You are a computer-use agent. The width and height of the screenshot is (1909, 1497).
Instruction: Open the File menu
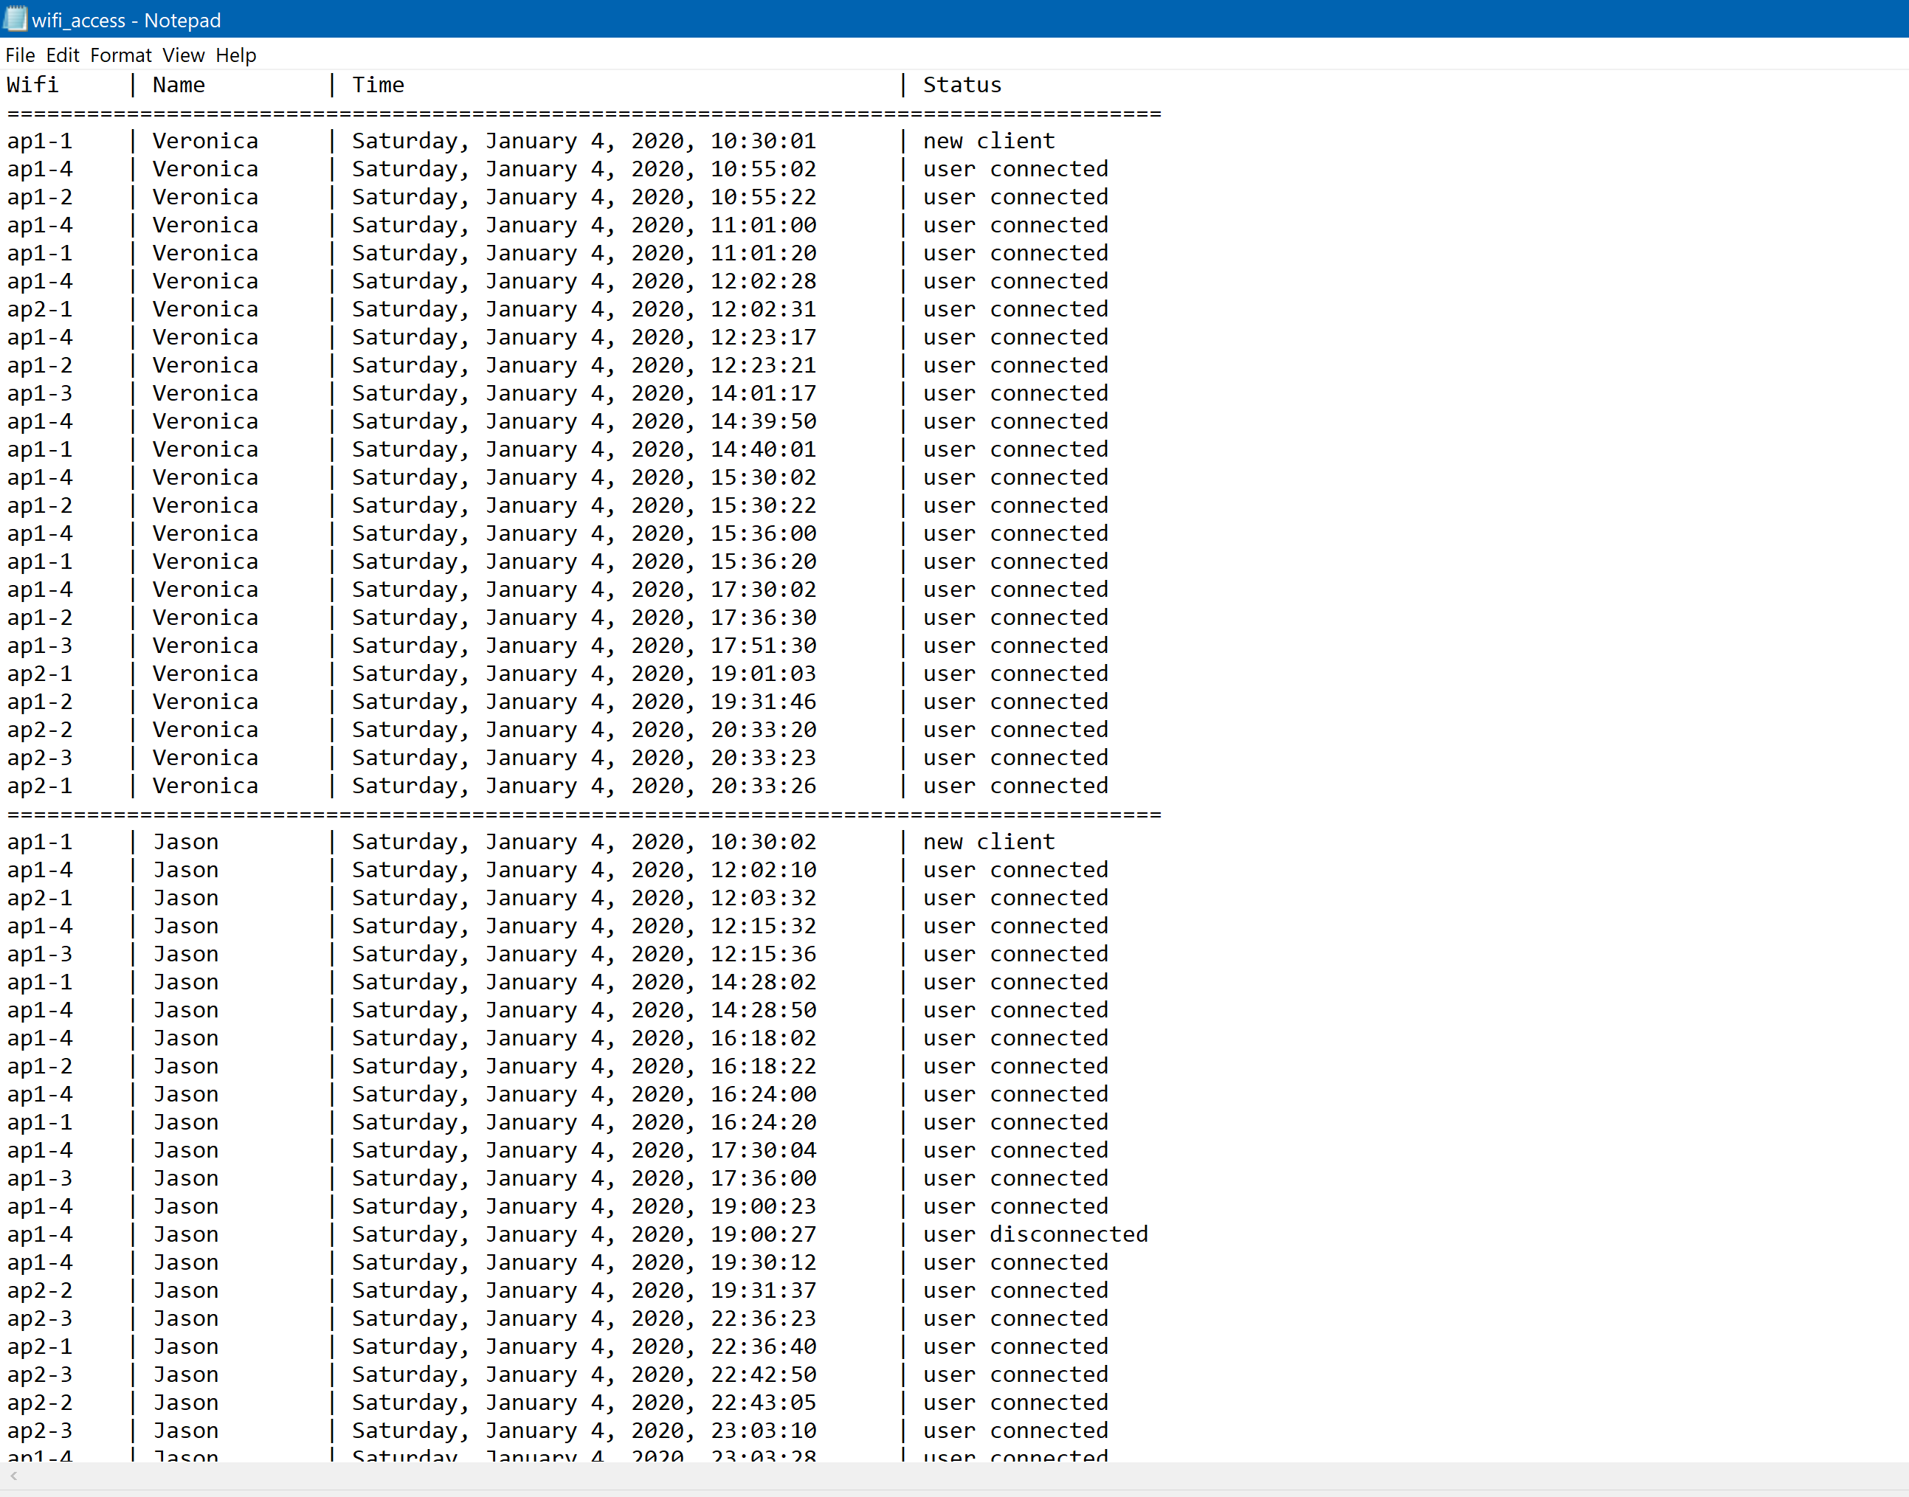20,55
